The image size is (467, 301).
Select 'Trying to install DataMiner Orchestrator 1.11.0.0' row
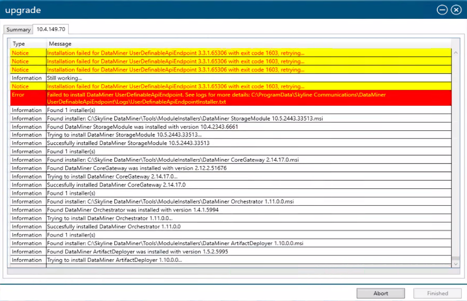231,218
